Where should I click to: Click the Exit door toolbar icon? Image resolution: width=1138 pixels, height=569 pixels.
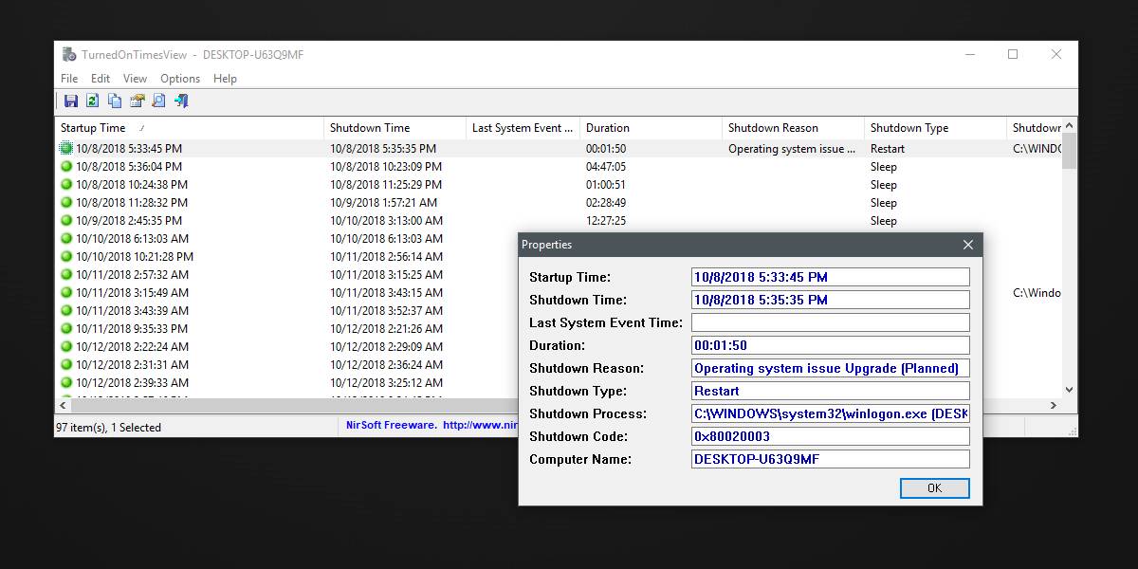[181, 101]
